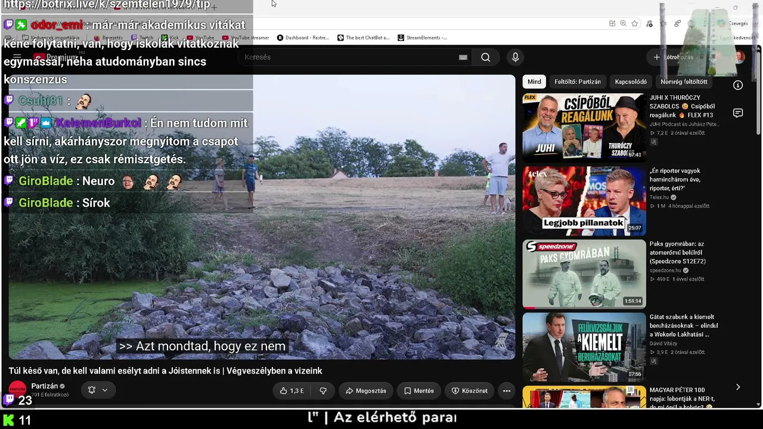Select the Kapcsolódó filter chip
Viewport: 763px width, 429px height.
pos(631,82)
